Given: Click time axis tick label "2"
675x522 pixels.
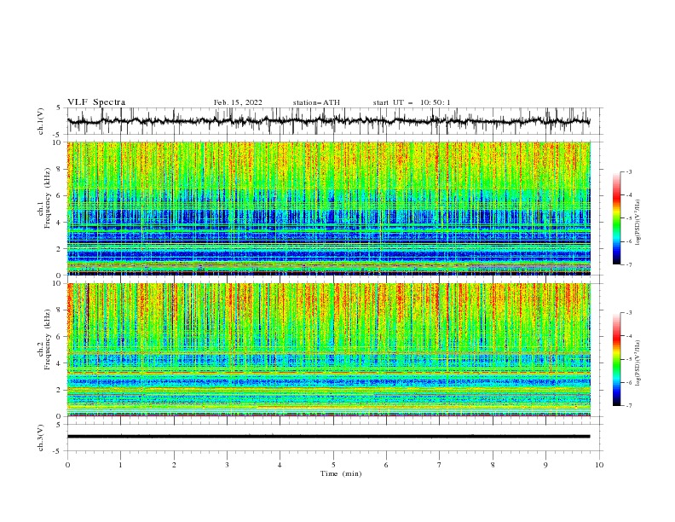Looking at the screenshot, I should (174, 465).
